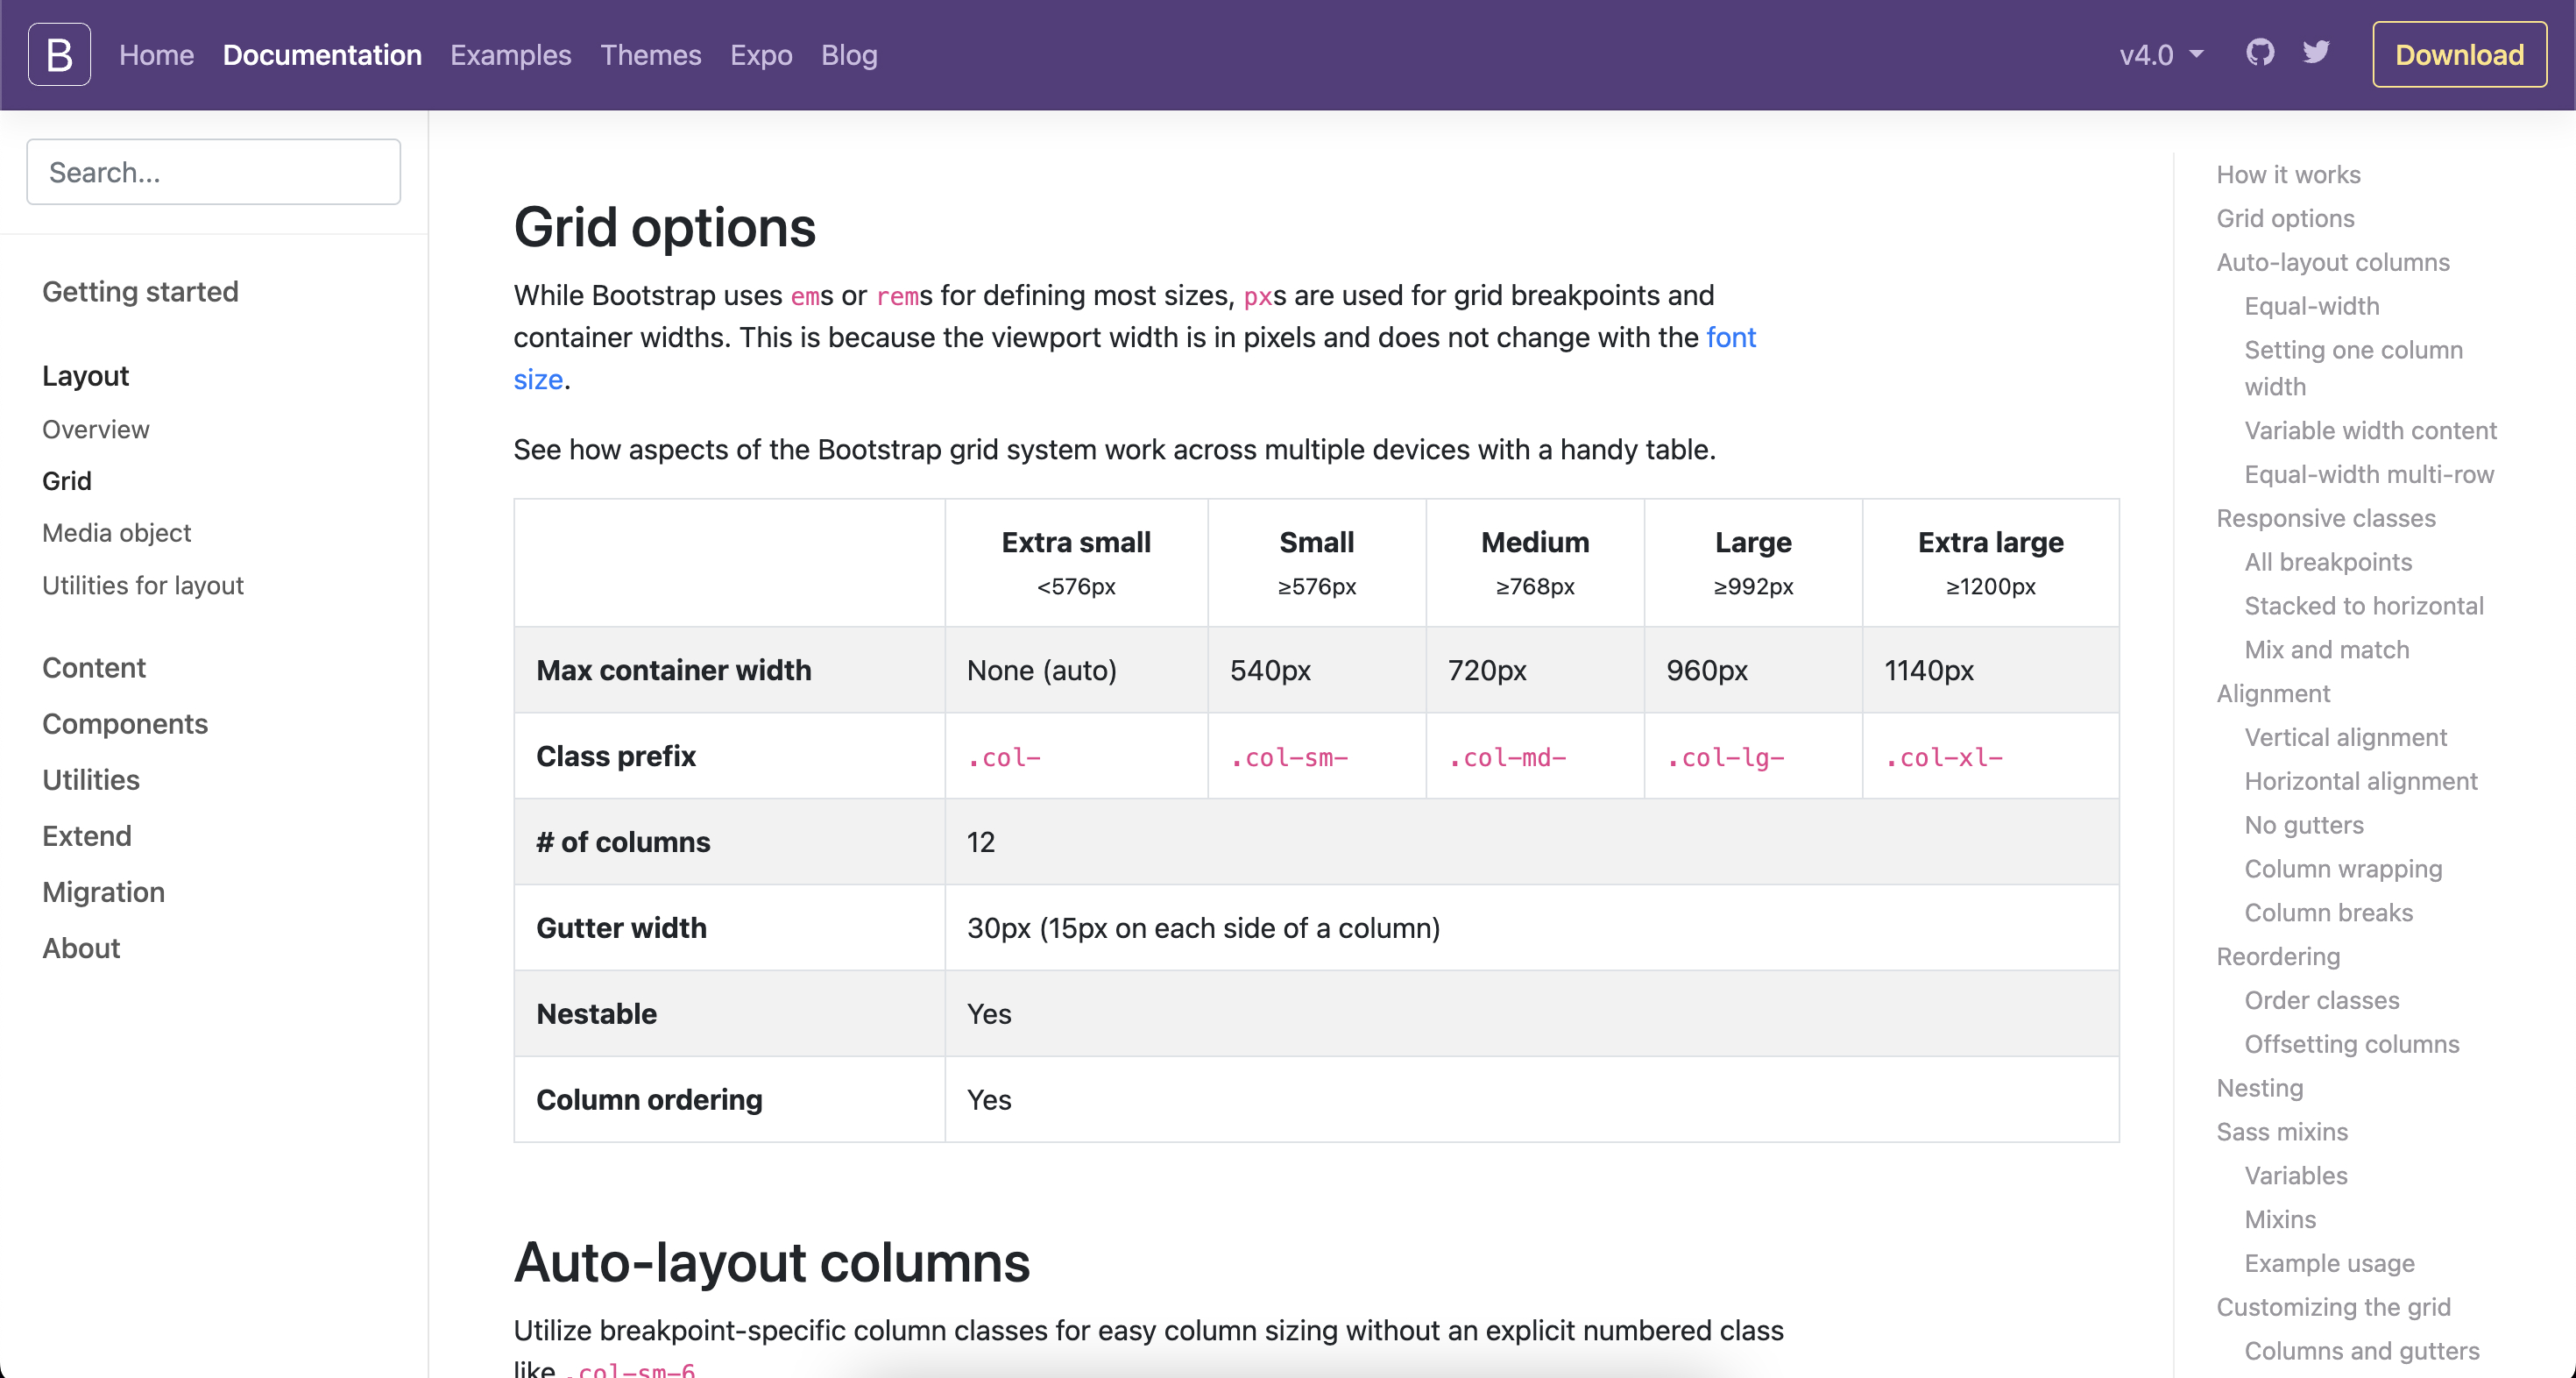
Task: Open the Twitter icon link
Action: (x=2316, y=52)
